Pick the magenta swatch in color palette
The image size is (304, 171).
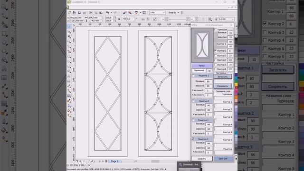(x=236, y=91)
